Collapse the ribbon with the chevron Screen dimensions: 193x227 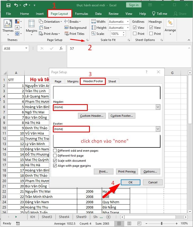[189, 40]
